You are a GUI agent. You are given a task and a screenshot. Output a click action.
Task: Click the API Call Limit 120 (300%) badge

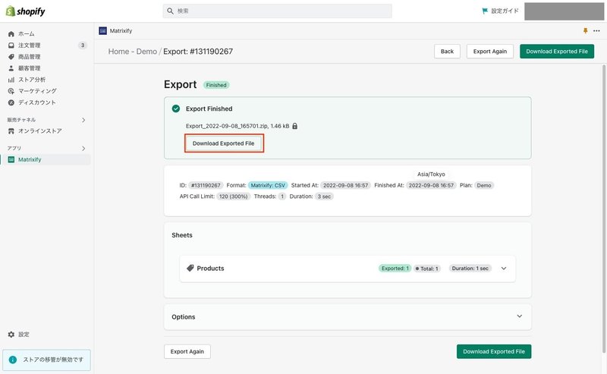(x=233, y=196)
